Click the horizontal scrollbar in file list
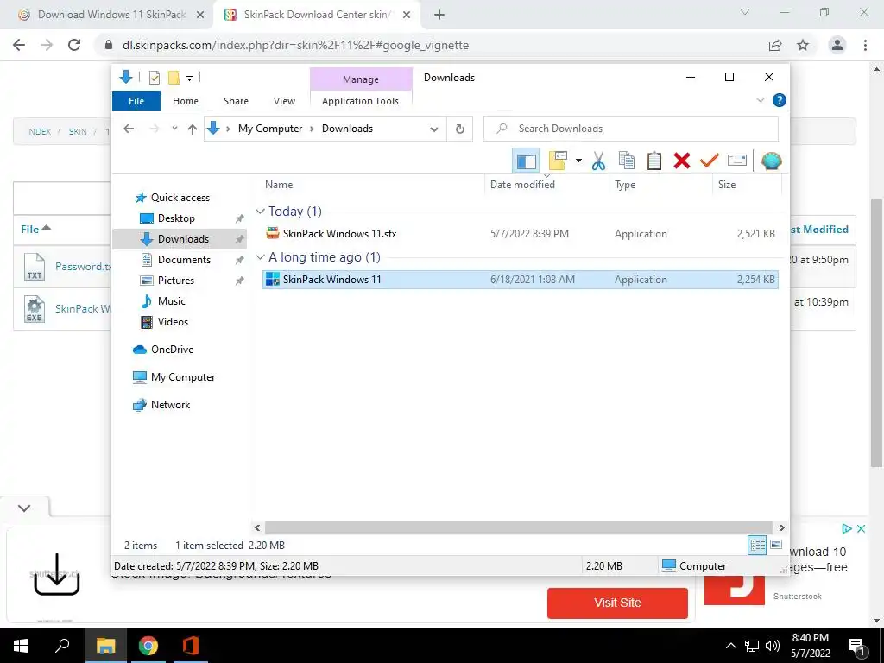Screen dimensions: 884x663 click(x=518, y=527)
